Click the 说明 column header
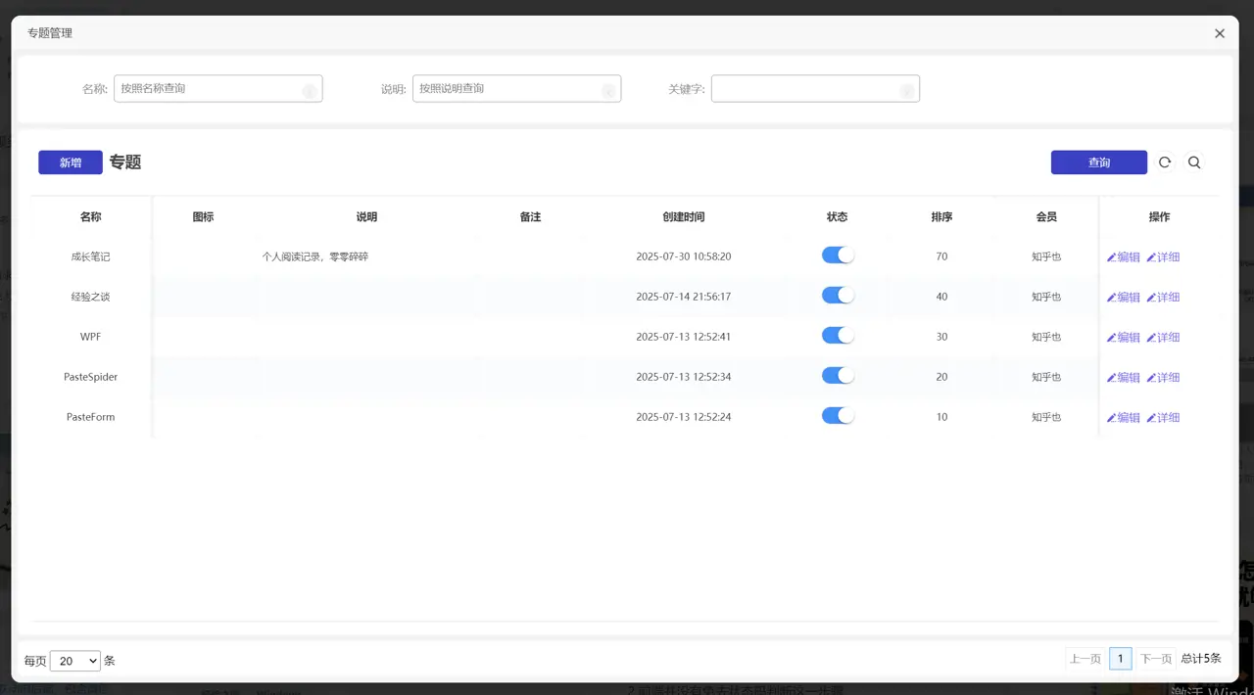Screen dimensions: 1254x695 click(366, 217)
